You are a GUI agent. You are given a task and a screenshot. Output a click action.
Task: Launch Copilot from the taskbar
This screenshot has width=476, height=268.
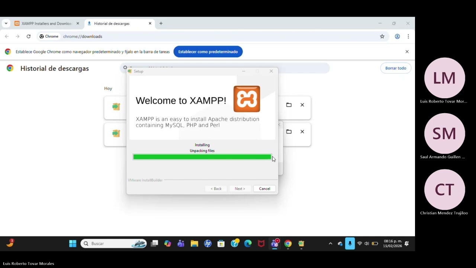coord(168,243)
